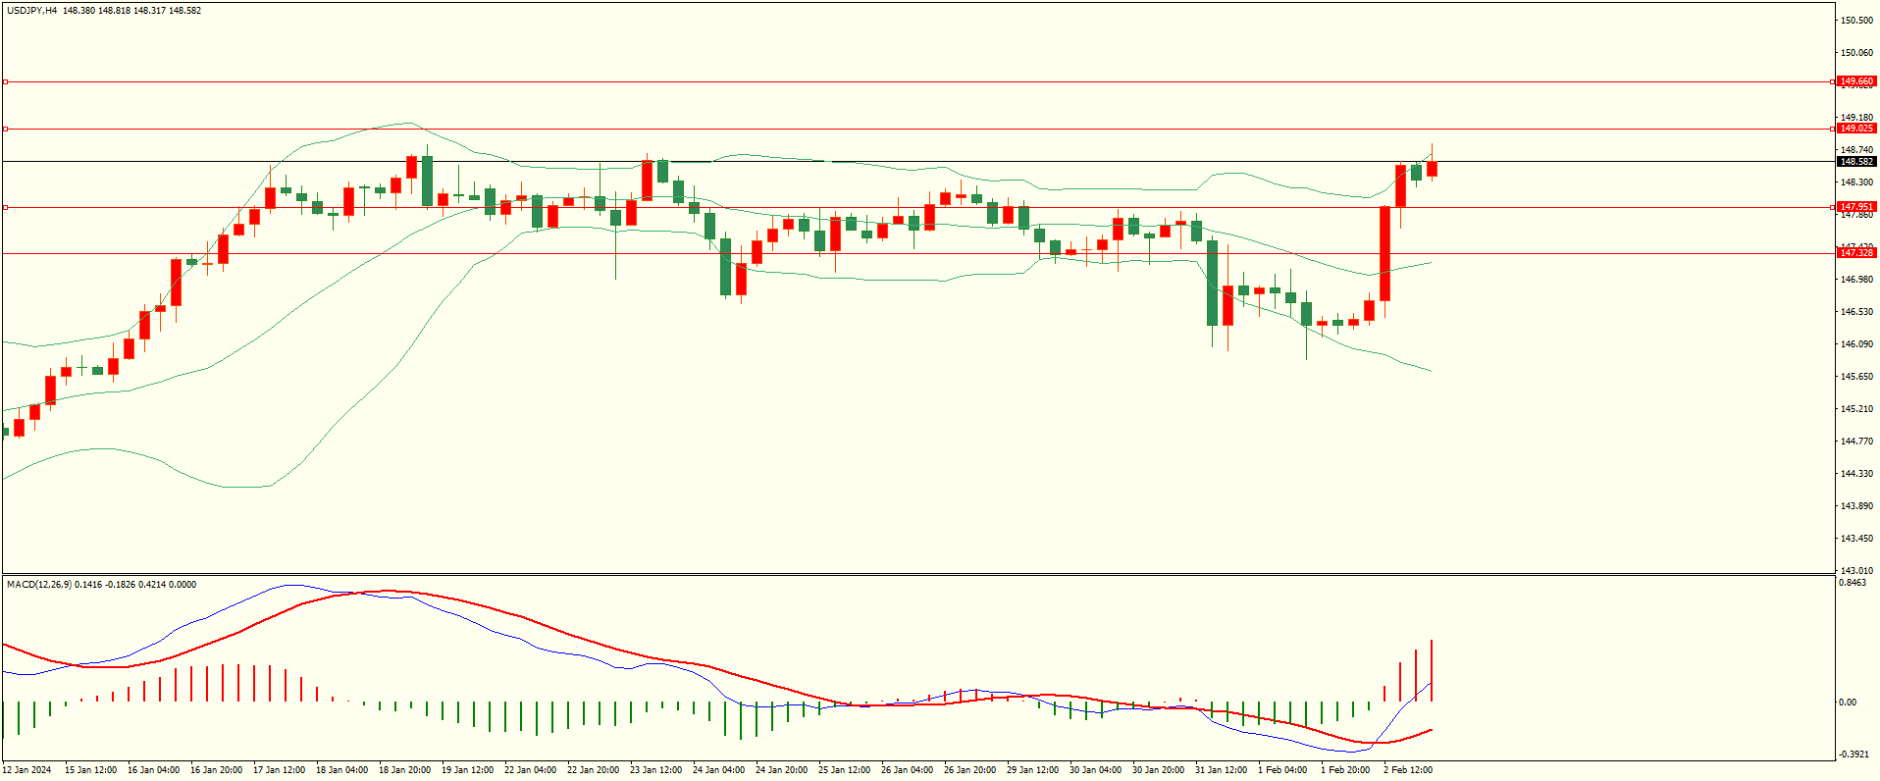Click the 144.330 price axis value

pos(1857,473)
